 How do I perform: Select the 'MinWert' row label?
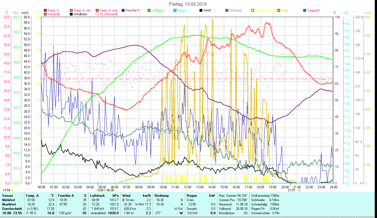(8, 200)
